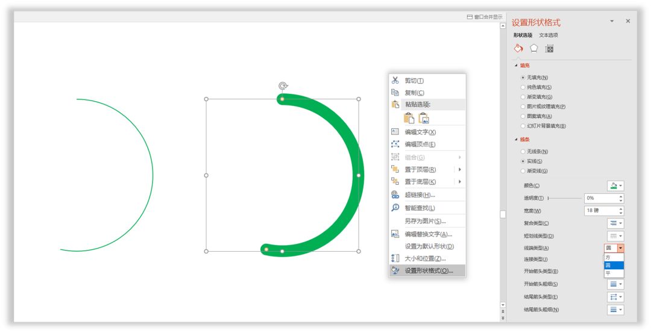651x333 pixels.
Task: Open 大小和位置(Z)... menu entry
Action: (x=427, y=258)
